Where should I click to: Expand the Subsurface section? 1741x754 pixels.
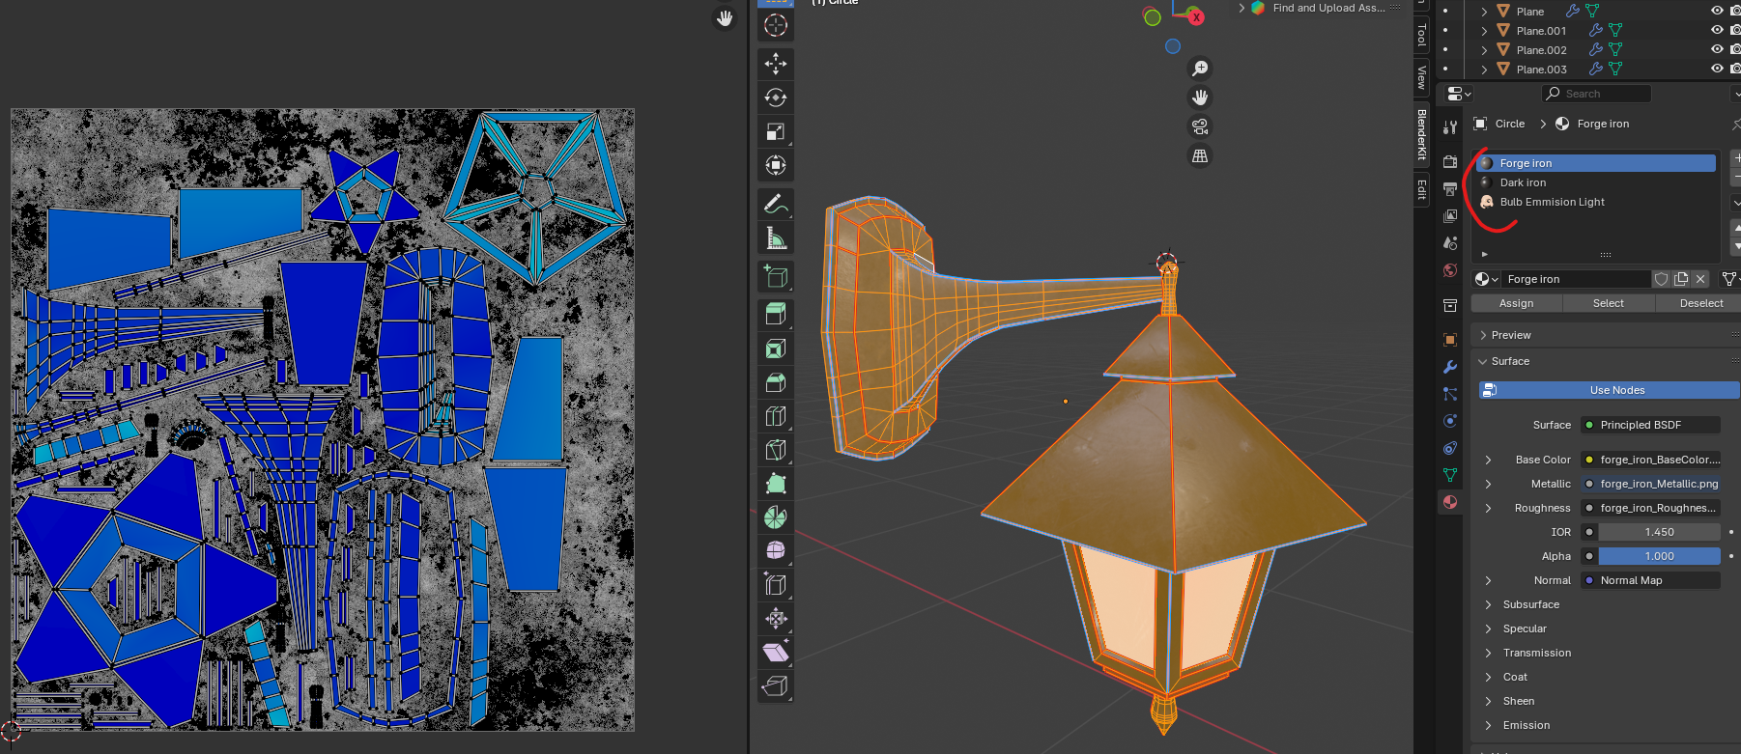point(1488,604)
